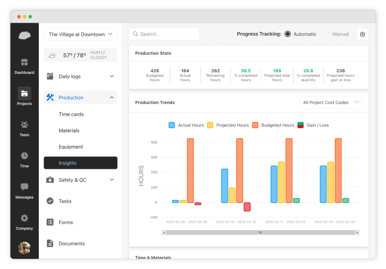Open the All Project Cost Codes dropdown
This screenshot has height=269, width=386.
point(331,102)
